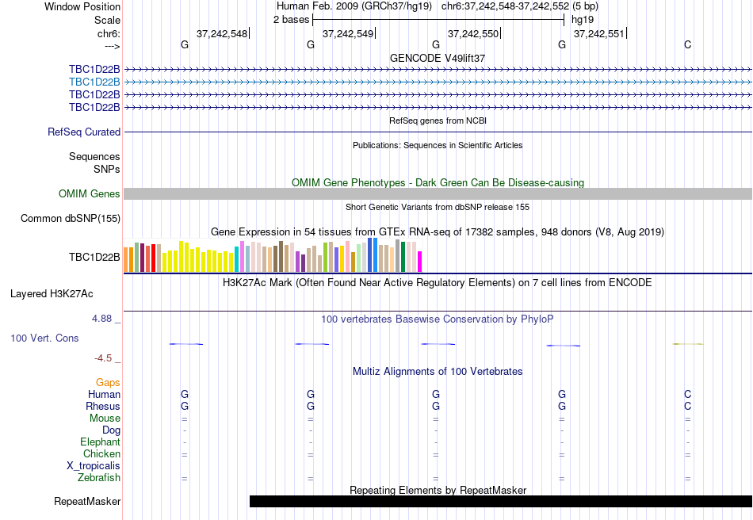Image resolution: width=753 pixels, height=520 pixels.
Task: Click the 'SNPs' publications track label
Action: point(107,169)
